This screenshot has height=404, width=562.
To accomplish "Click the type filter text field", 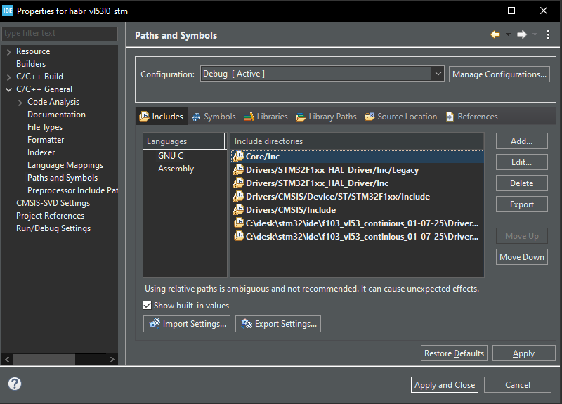I will pos(60,33).
